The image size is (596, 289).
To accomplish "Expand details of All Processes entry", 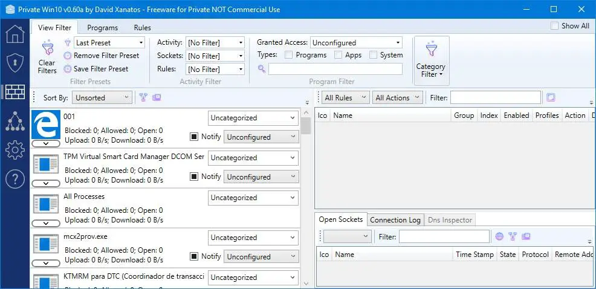I will [x=45, y=223].
